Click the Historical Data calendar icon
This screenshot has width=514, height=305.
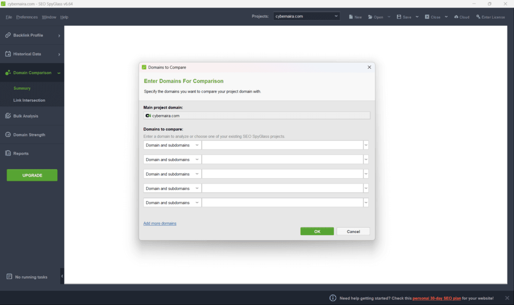click(x=8, y=54)
